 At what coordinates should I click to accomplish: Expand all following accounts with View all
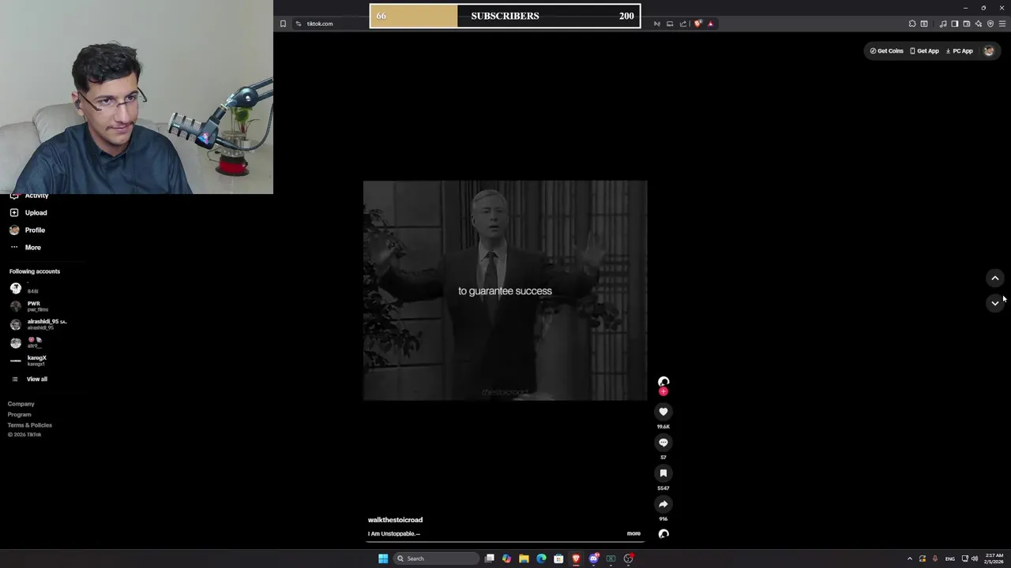pos(29,379)
